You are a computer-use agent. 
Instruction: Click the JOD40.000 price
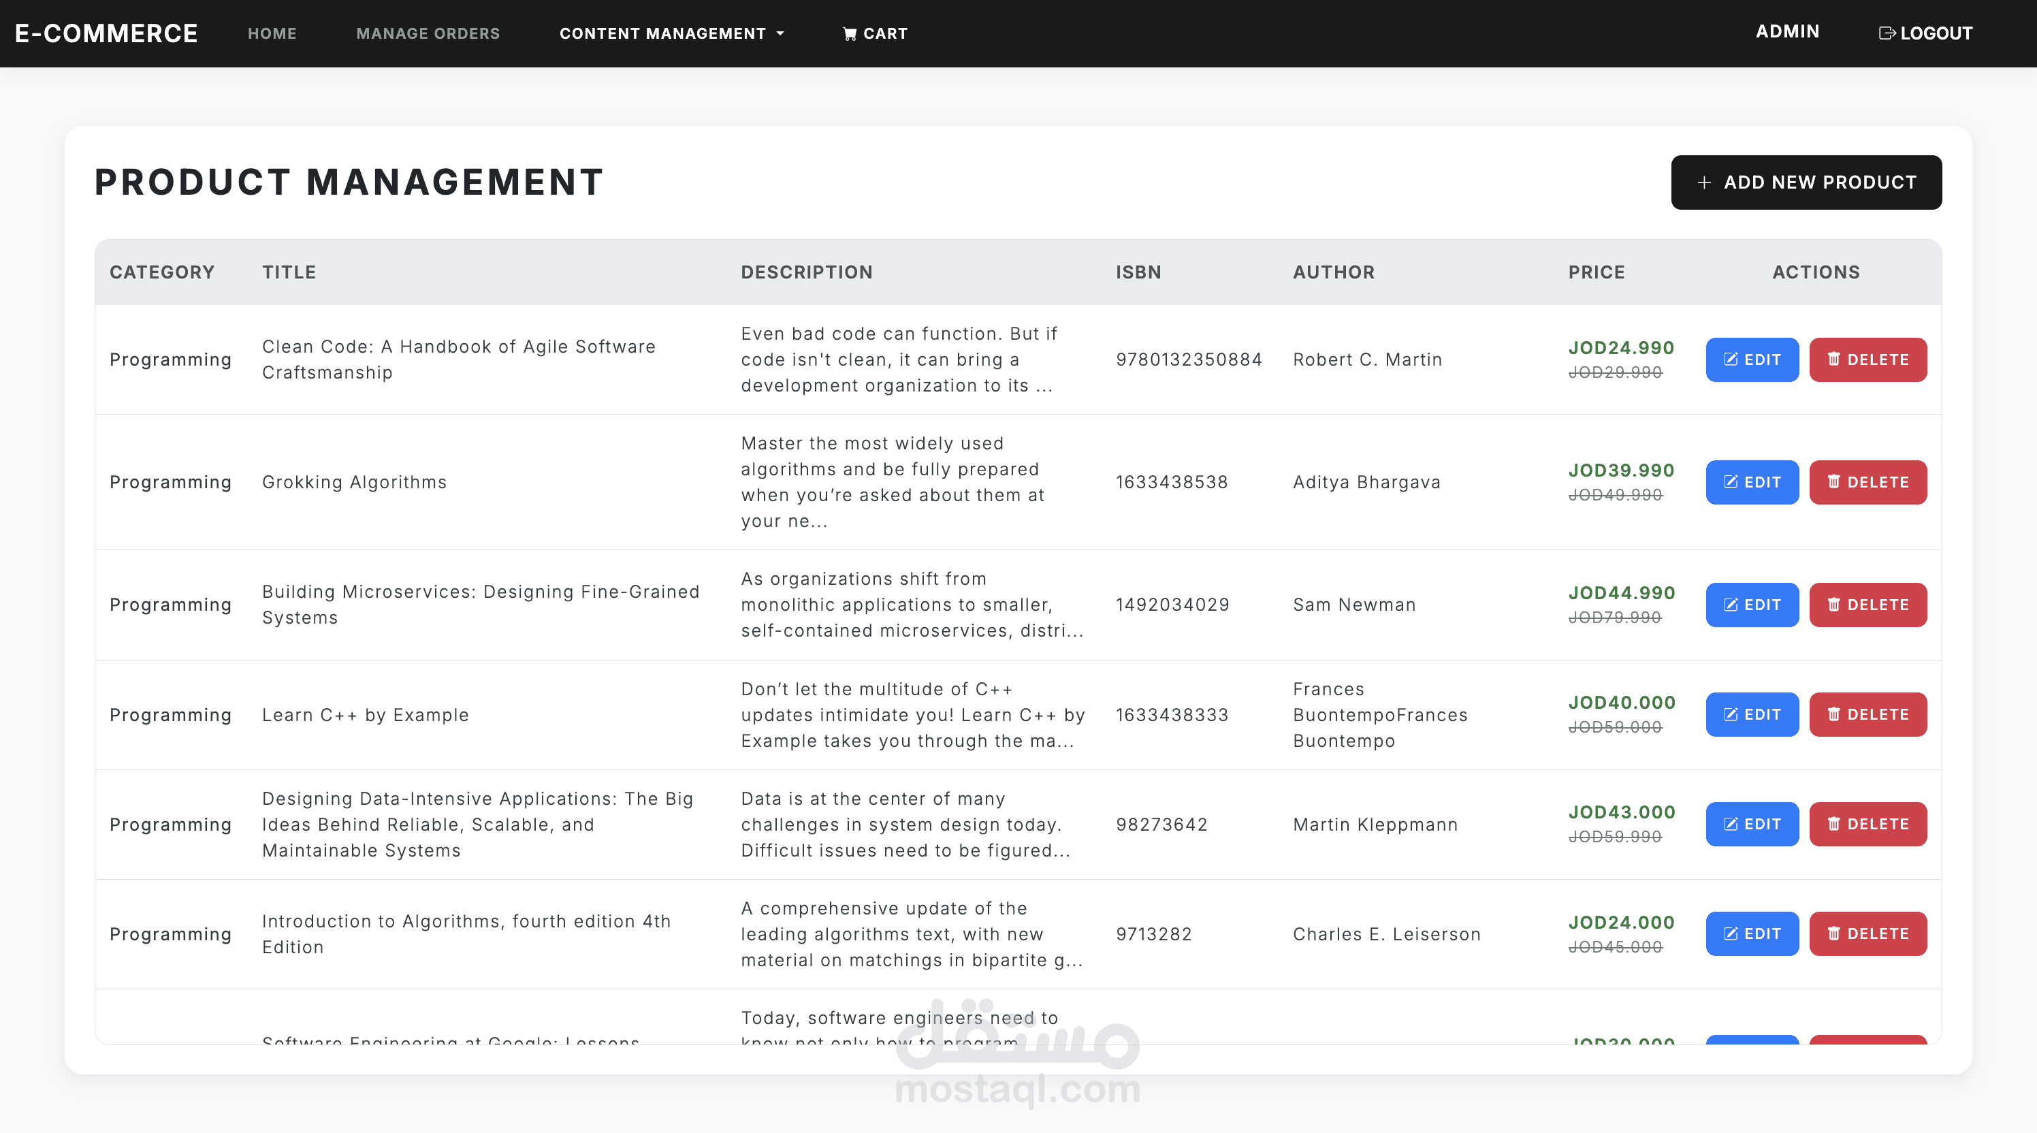[x=1622, y=703]
